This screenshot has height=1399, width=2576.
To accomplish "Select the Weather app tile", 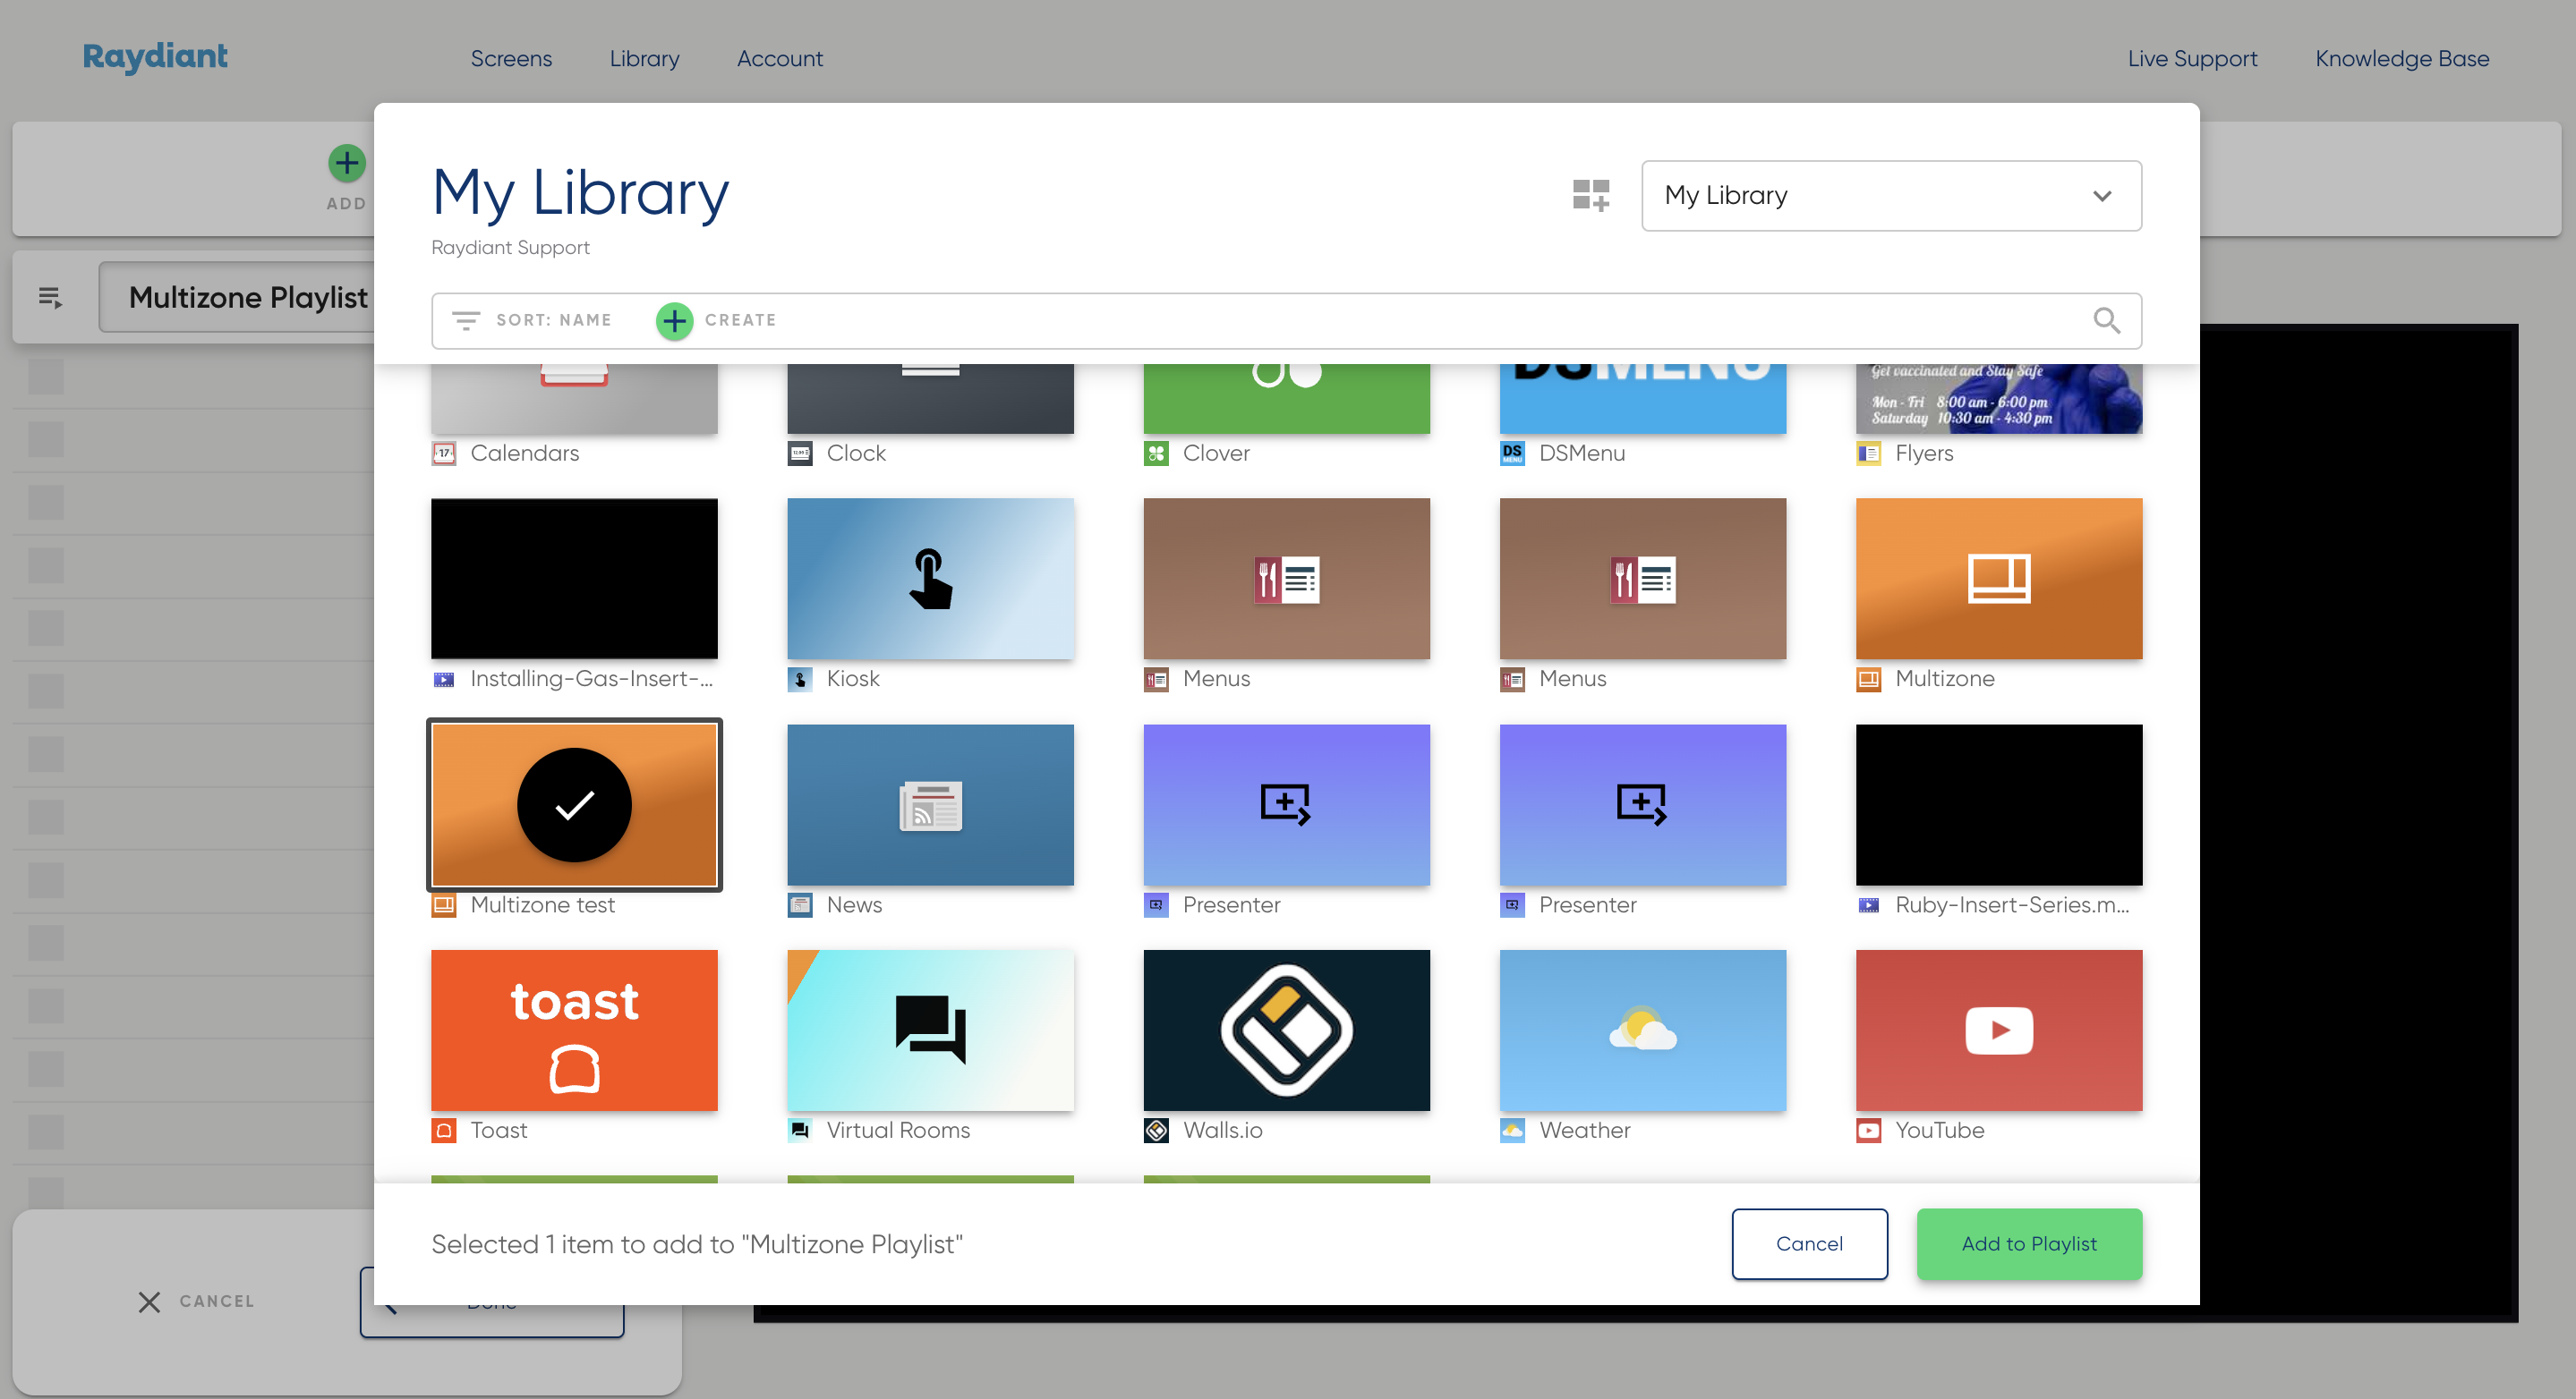I will (x=1642, y=1030).
